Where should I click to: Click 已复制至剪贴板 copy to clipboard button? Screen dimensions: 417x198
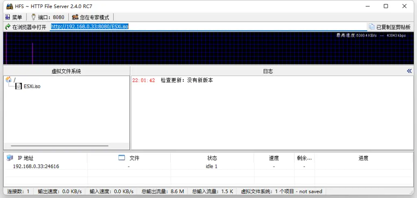(390, 27)
